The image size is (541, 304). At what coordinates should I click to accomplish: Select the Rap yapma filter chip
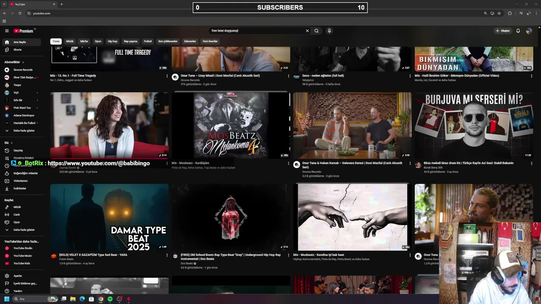[x=131, y=41]
